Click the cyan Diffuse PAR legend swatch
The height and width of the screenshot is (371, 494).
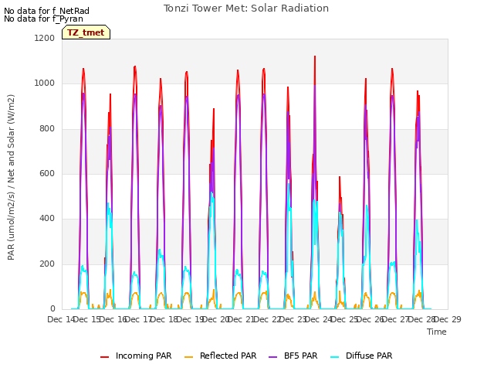point(335,357)
